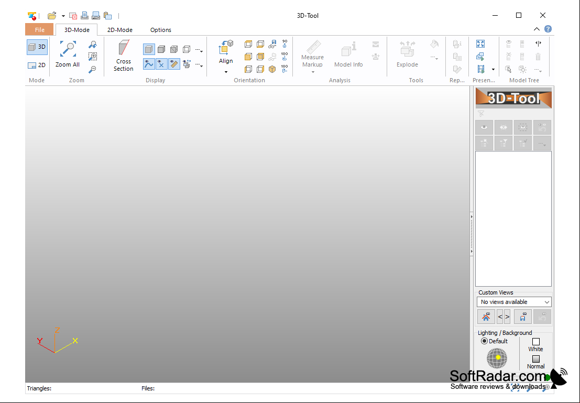Viewport: 580px width, 403px height.
Task: Select the wireframe display cube icon
Action: pyautogui.click(x=187, y=49)
